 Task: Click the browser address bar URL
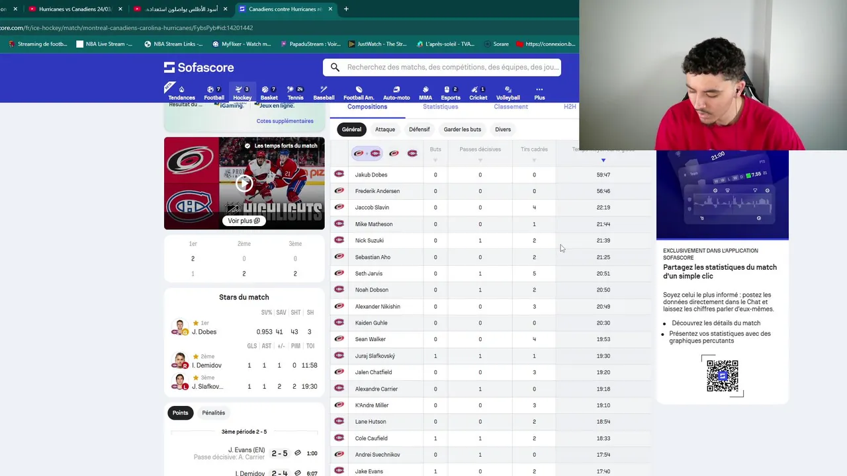126,28
